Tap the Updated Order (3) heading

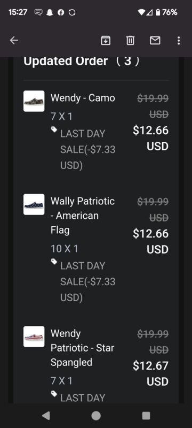(82, 61)
